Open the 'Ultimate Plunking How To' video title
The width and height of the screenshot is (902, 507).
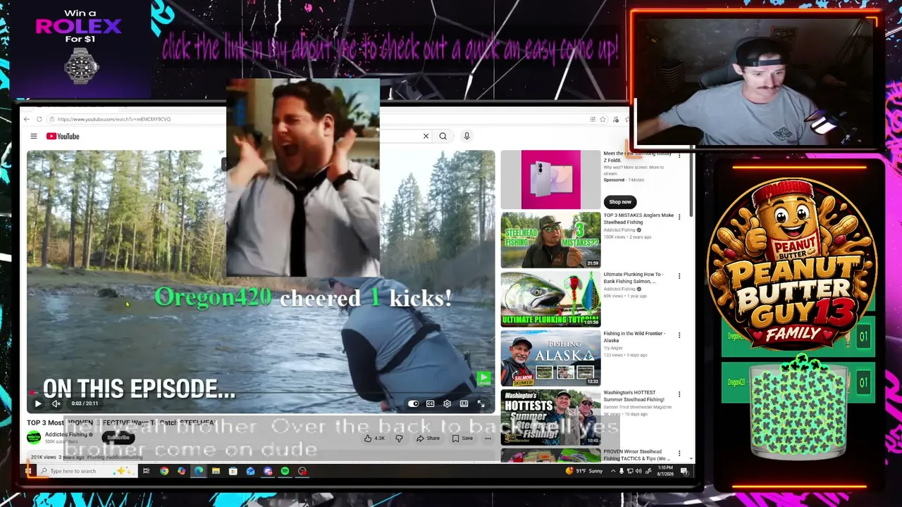click(x=634, y=277)
